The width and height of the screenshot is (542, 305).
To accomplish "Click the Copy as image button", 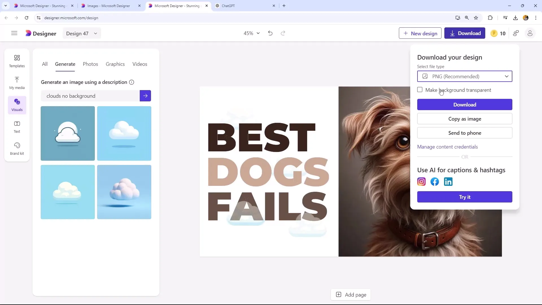I will (465, 119).
